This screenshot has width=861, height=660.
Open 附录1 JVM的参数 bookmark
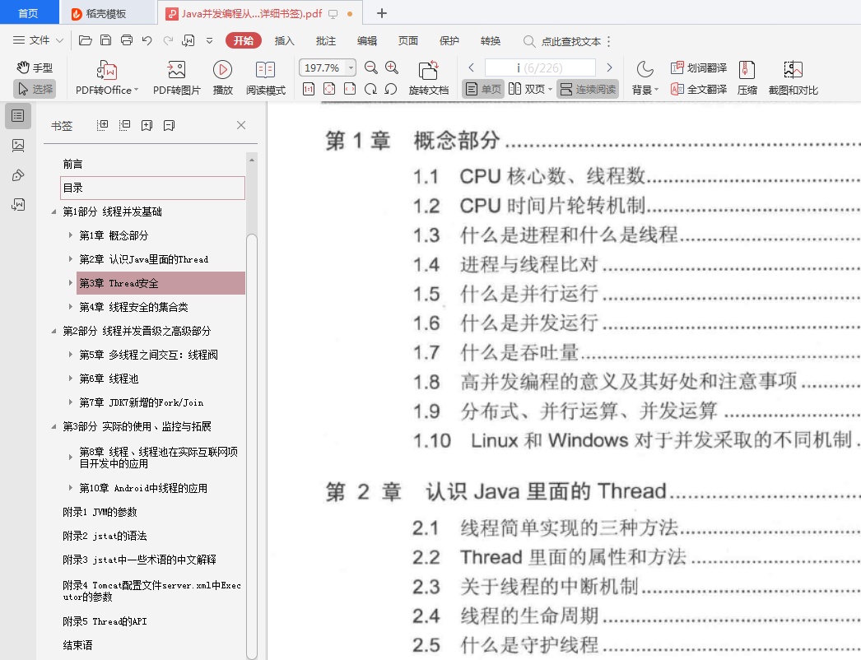tap(100, 513)
